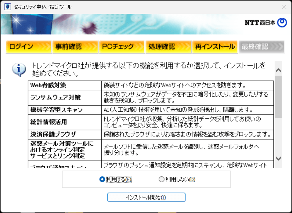
Task: Click the shield icon in the title bar
Action: (x=7, y=6)
